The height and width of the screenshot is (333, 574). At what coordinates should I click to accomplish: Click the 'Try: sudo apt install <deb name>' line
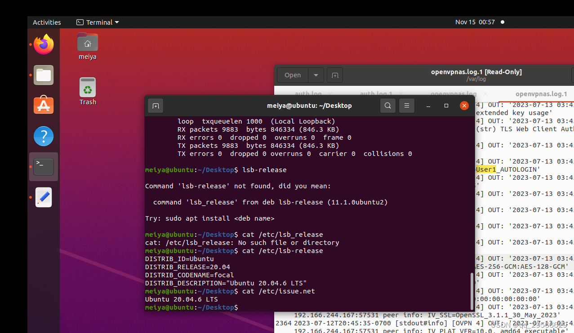(x=209, y=218)
